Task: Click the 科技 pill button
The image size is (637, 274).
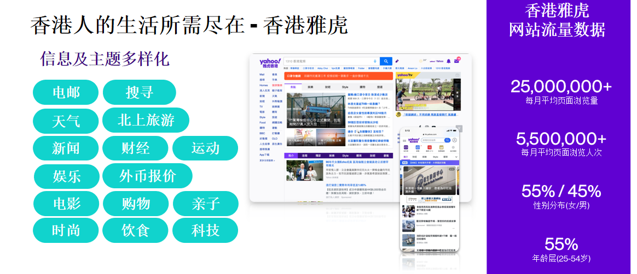Action: pyautogui.click(x=205, y=231)
